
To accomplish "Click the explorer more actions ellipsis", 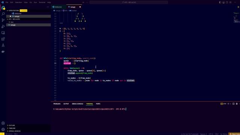I will pos(48,7).
